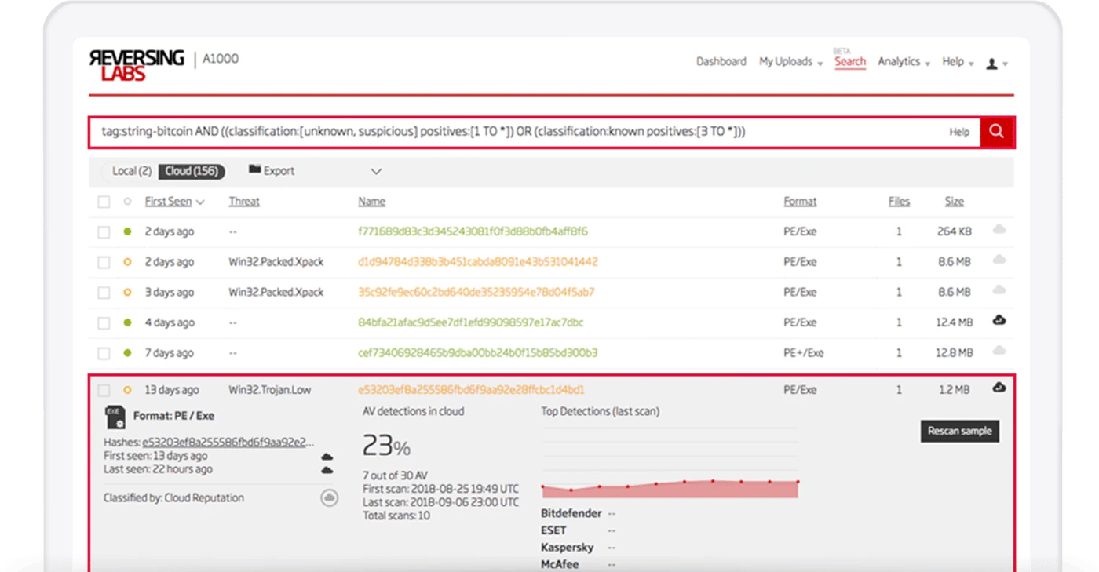Click cloud icon beside First seen 13 days ago
This screenshot has height=572, width=1099.
(327, 457)
